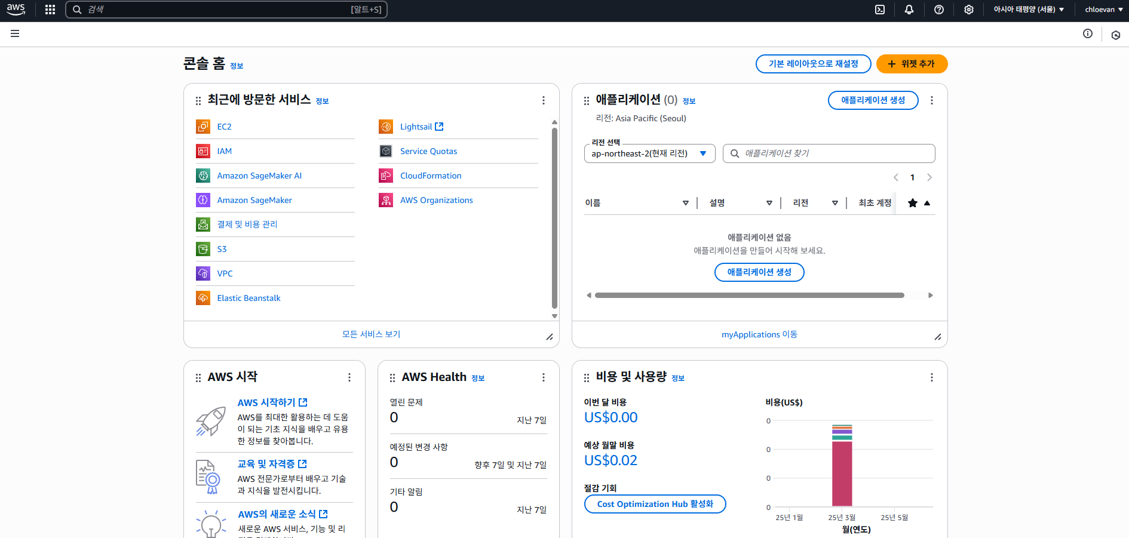Click 정보 link next to AWS Health
Image resolution: width=1129 pixels, height=538 pixels.
[x=478, y=378]
